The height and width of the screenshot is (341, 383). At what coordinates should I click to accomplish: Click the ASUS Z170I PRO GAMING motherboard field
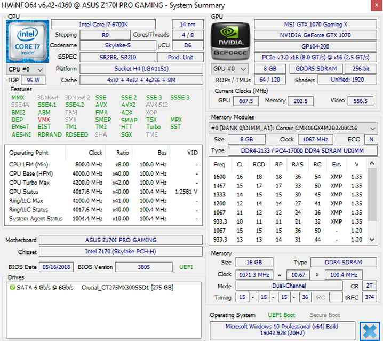[x=121, y=240]
